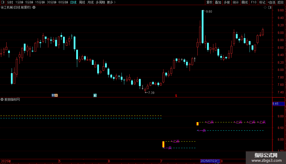Open the 多周期 multi-period view
The width and height of the screenshot is (286, 164).
[x=100, y=2]
